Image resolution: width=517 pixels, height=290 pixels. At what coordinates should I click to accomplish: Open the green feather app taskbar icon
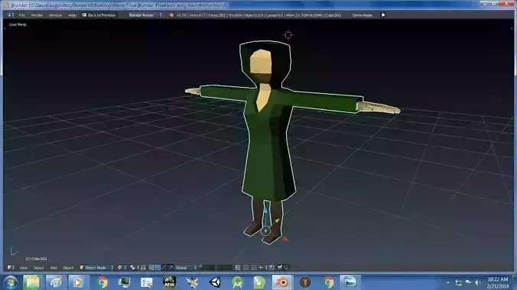pos(259,282)
